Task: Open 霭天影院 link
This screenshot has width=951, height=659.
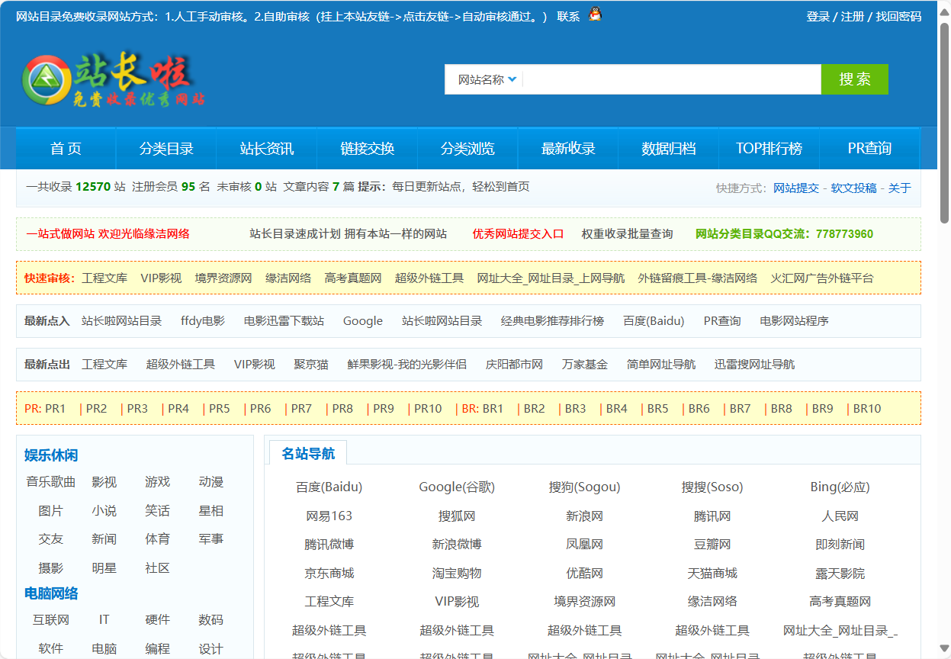Action: click(840, 574)
